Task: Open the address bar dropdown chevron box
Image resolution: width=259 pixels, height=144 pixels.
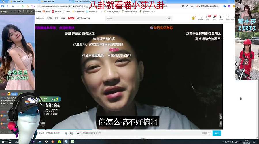Action: [183, 6]
